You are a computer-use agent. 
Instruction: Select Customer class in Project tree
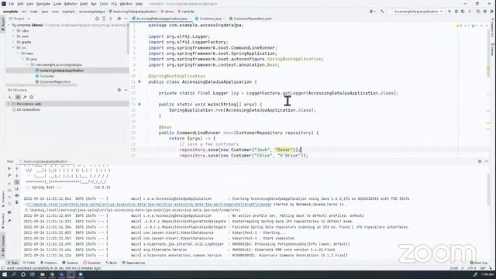[x=45, y=76]
